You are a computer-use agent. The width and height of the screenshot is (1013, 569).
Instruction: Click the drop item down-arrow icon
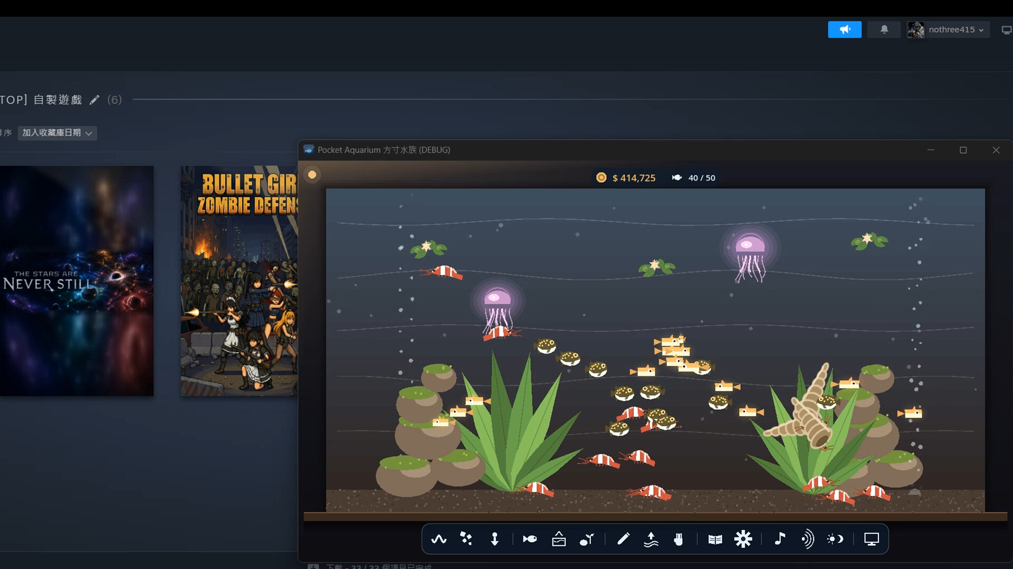tap(494, 539)
